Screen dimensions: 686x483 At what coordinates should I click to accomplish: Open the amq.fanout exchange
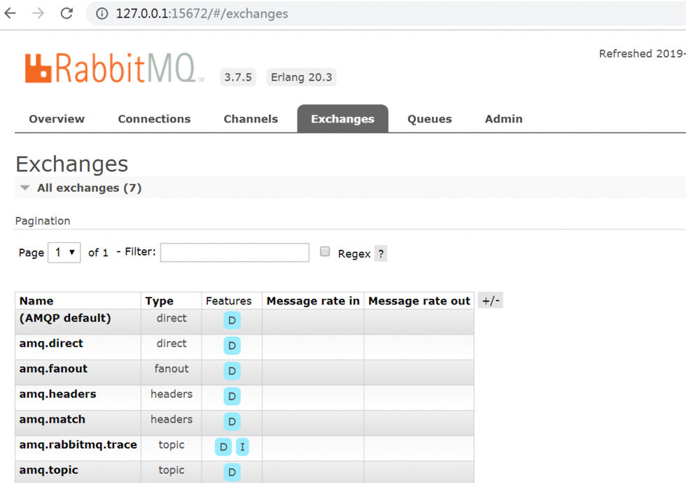coord(53,369)
